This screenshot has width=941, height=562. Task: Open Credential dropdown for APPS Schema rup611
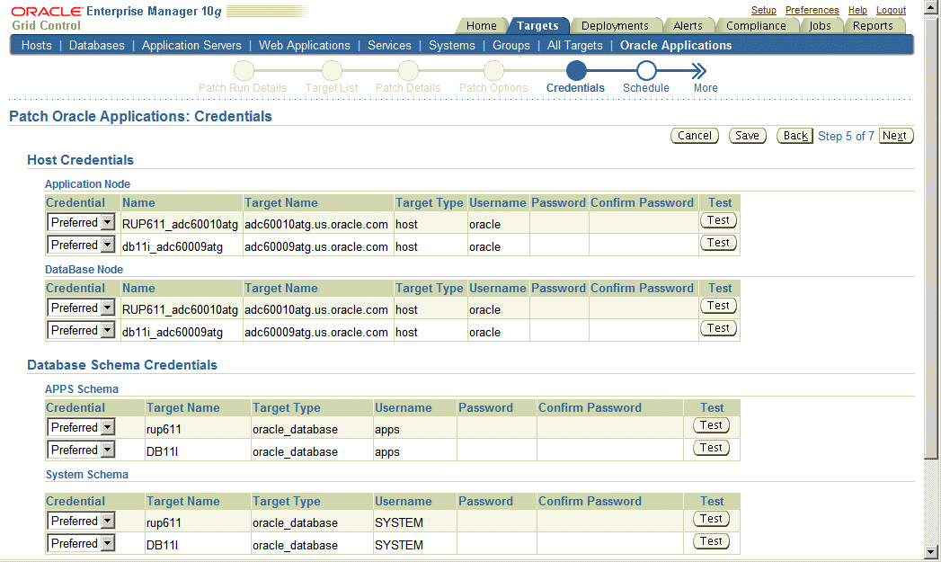pyautogui.click(x=81, y=427)
